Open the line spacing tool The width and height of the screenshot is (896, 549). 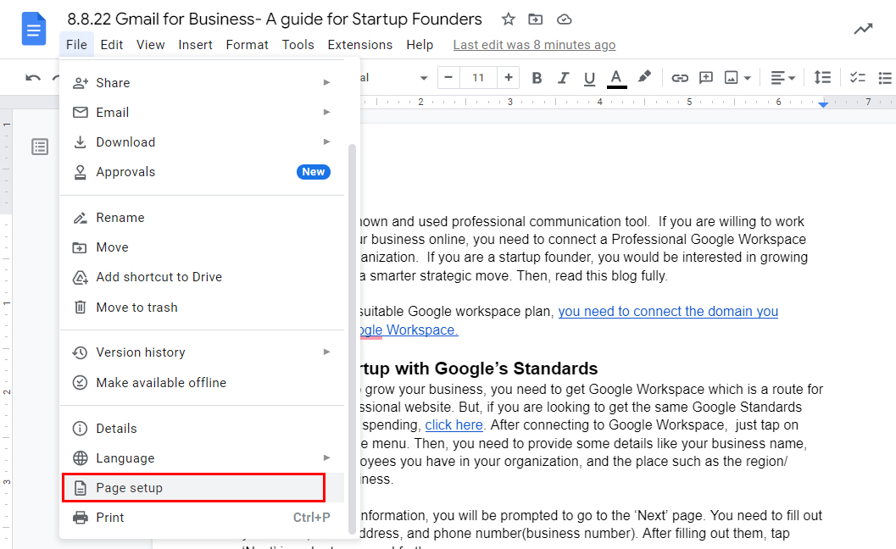[x=822, y=78]
